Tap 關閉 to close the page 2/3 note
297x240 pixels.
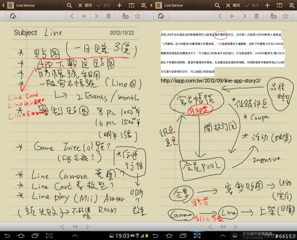click(x=233, y=5)
